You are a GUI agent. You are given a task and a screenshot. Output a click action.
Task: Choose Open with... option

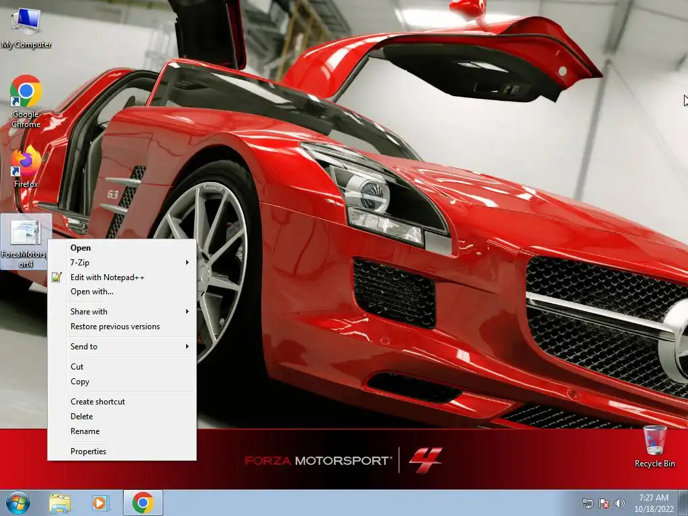click(x=122, y=292)
